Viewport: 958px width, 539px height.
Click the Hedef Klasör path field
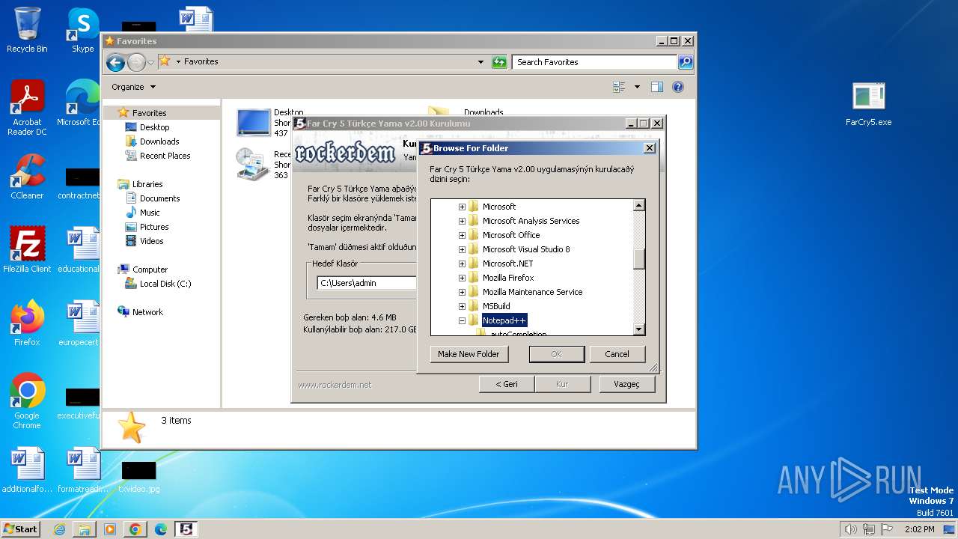click(367, 283)
